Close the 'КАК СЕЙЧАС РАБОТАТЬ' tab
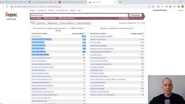 point(25,2)
